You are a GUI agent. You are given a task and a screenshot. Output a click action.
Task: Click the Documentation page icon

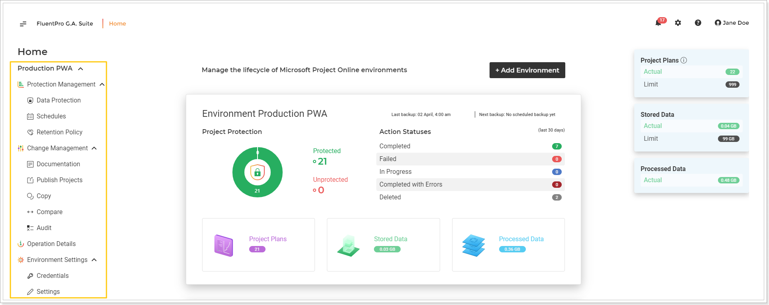(x=30, y=164)
